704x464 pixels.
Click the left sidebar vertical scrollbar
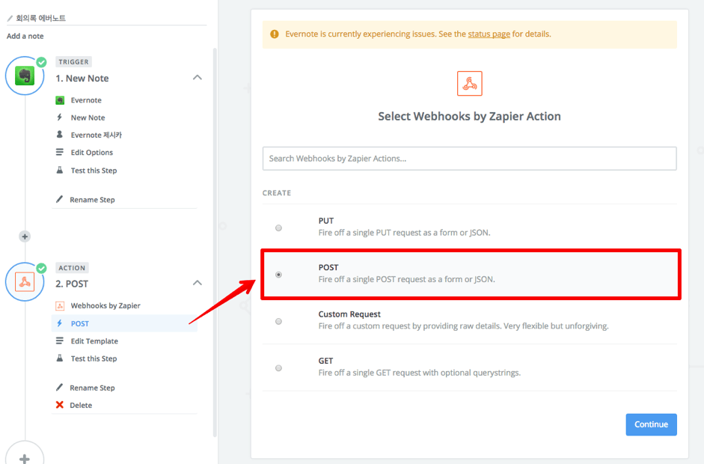point(215,242)
